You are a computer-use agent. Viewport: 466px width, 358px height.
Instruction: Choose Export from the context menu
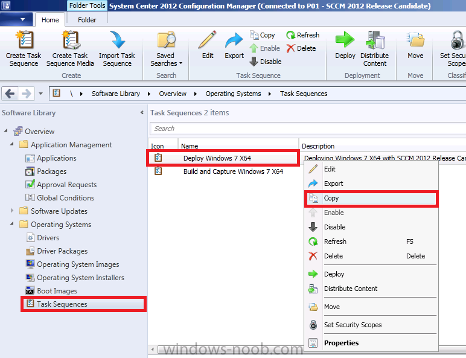click(371, 184)
